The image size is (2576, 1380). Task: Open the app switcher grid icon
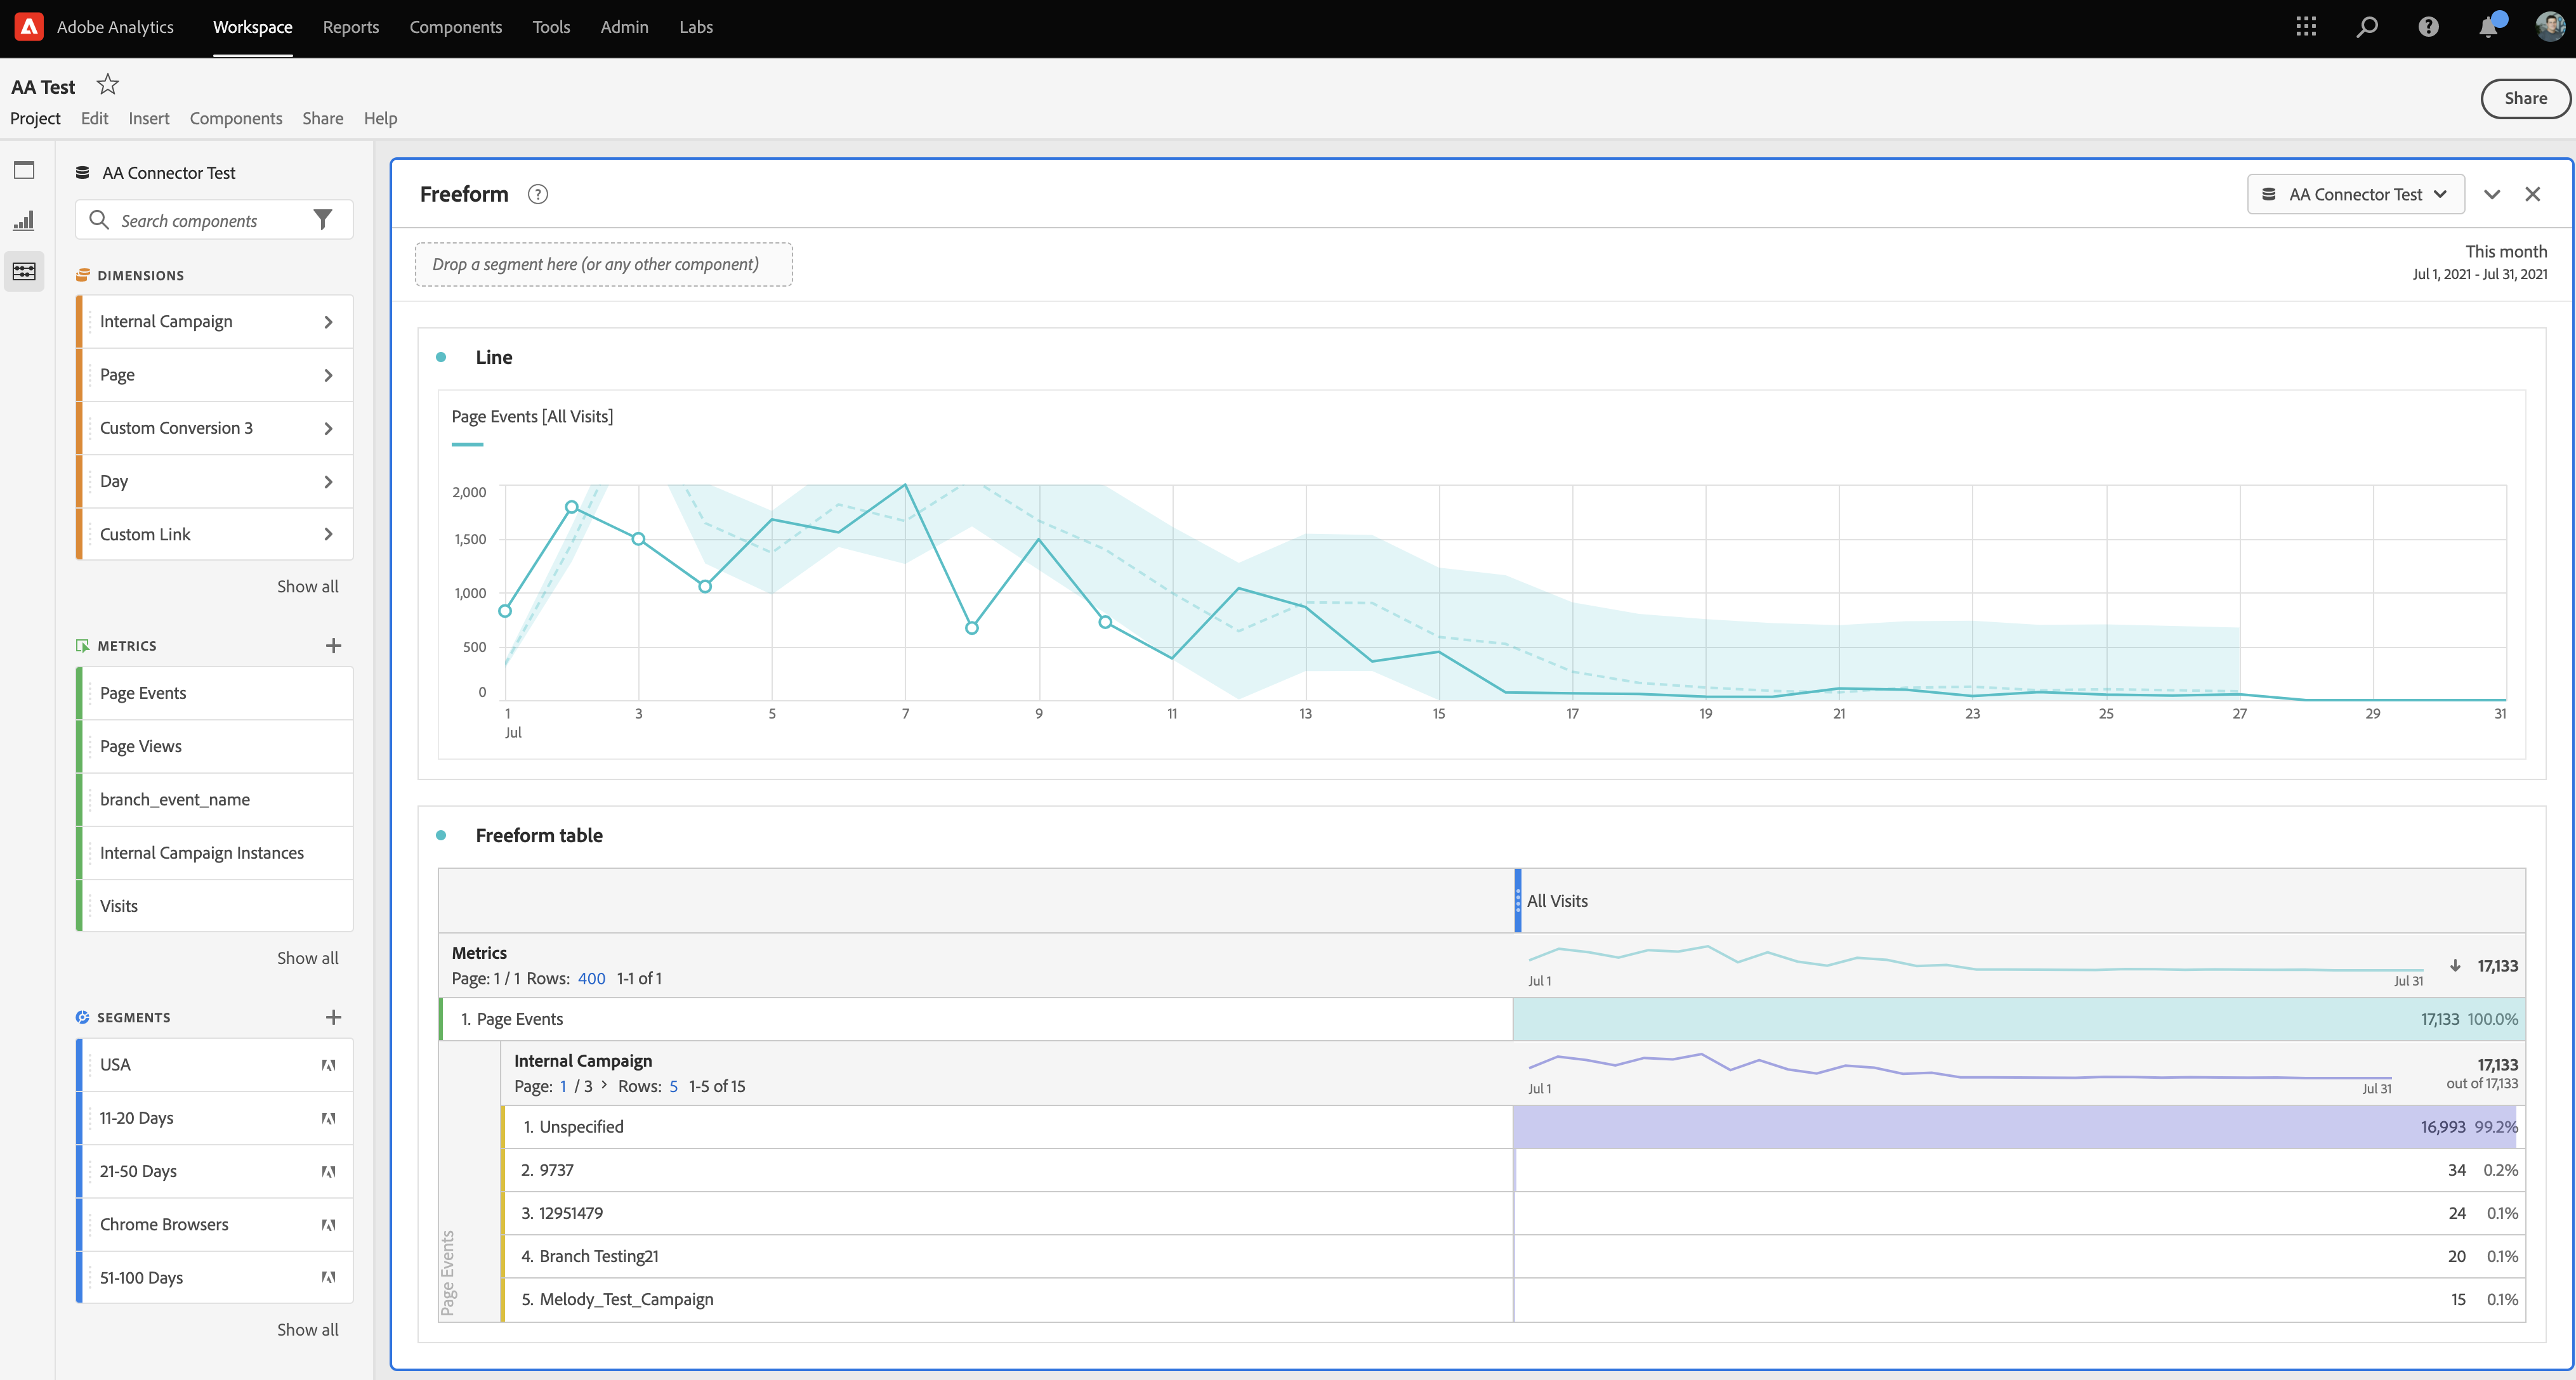[x=2306, y=27]
